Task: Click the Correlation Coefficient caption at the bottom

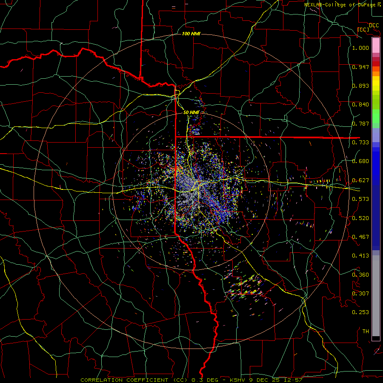Action: click(x=191, y=380)
